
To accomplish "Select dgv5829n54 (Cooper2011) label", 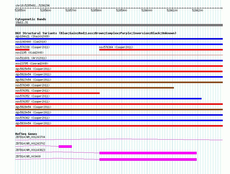I will click(33, 112).
